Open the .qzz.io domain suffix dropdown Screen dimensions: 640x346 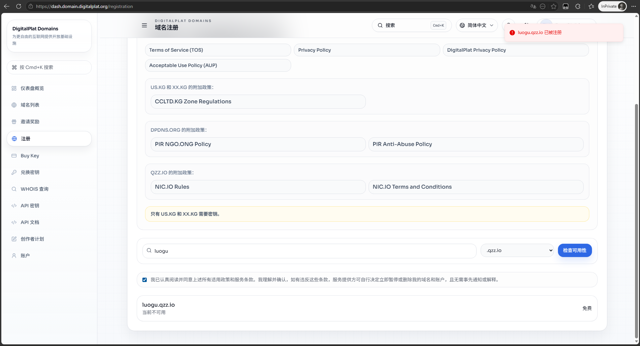coord(517,250)
